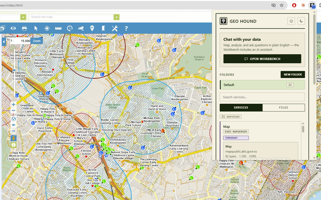Screen dimensions: 321x200
Task: Click the Search services input field
Action: [262, 97]
